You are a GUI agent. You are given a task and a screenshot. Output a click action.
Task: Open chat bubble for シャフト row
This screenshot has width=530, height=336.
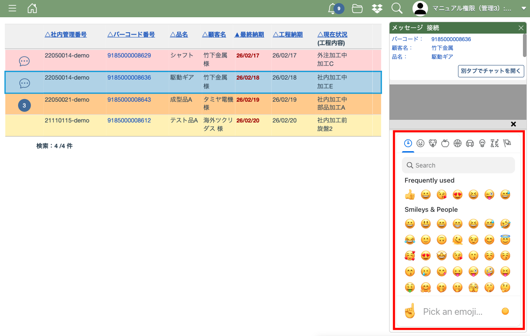tap(24, 61)
